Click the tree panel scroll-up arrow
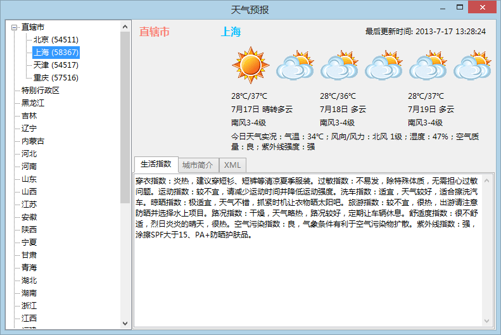Screen dimensions: 501x335 coord(125,26)
